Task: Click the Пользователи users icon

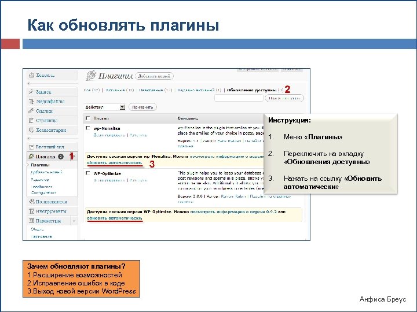Action: coord(32,202)
